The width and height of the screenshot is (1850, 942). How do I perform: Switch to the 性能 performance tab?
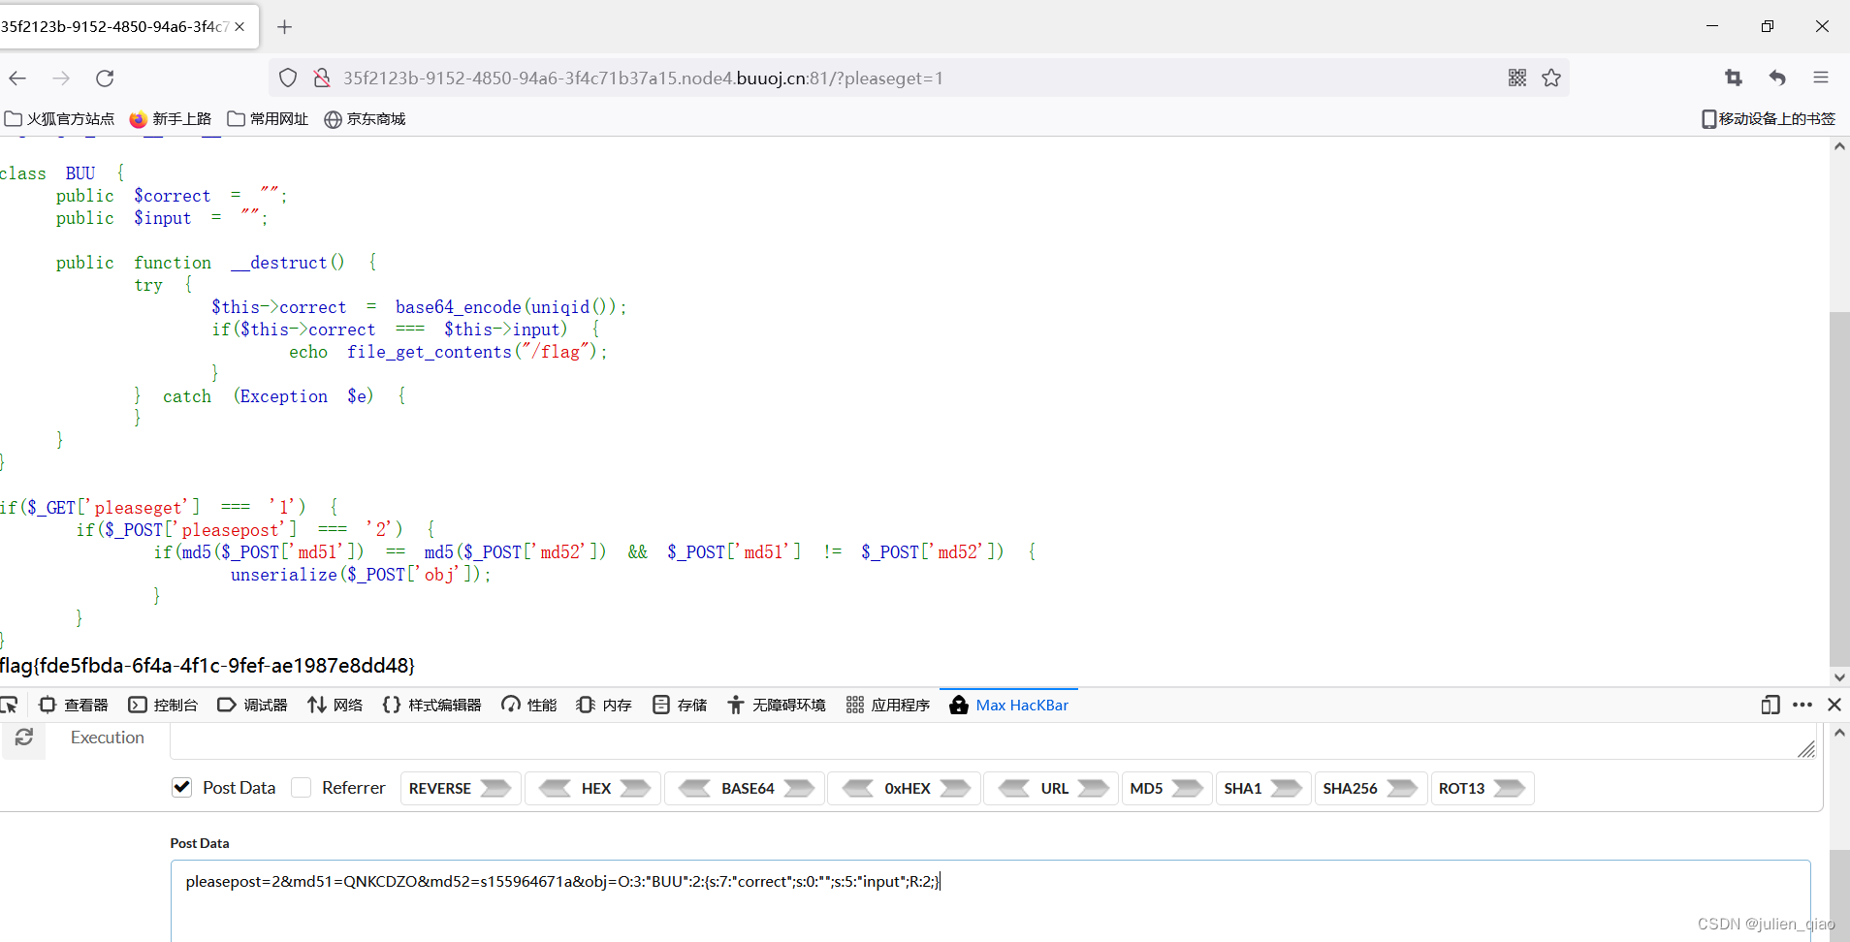[528, 705]
